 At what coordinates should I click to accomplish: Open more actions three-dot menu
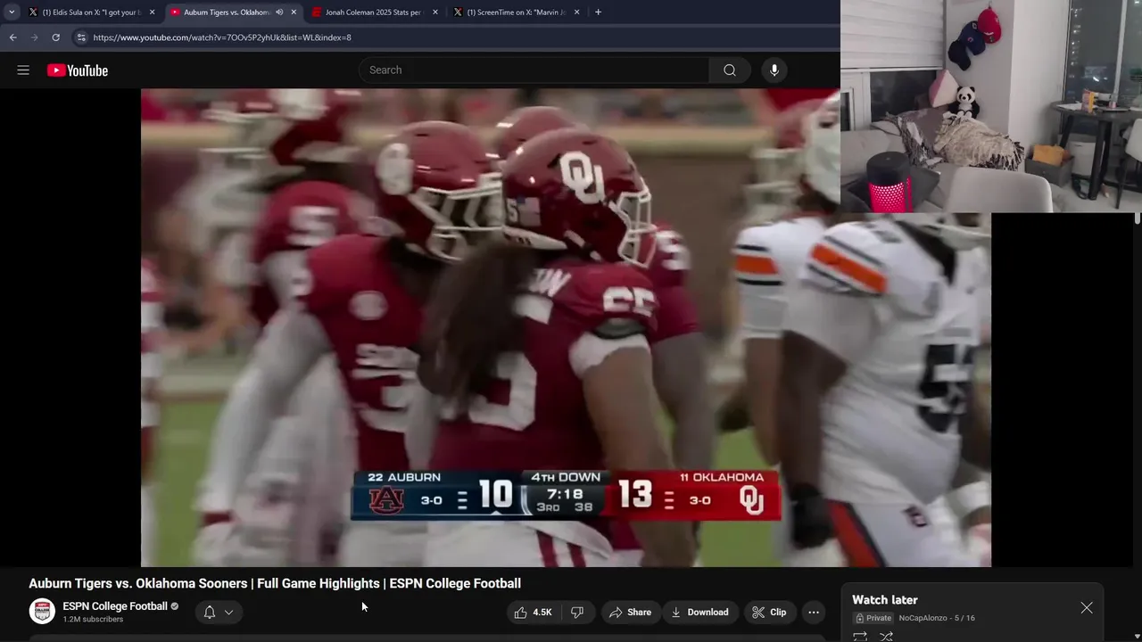[x=813, y=613]
